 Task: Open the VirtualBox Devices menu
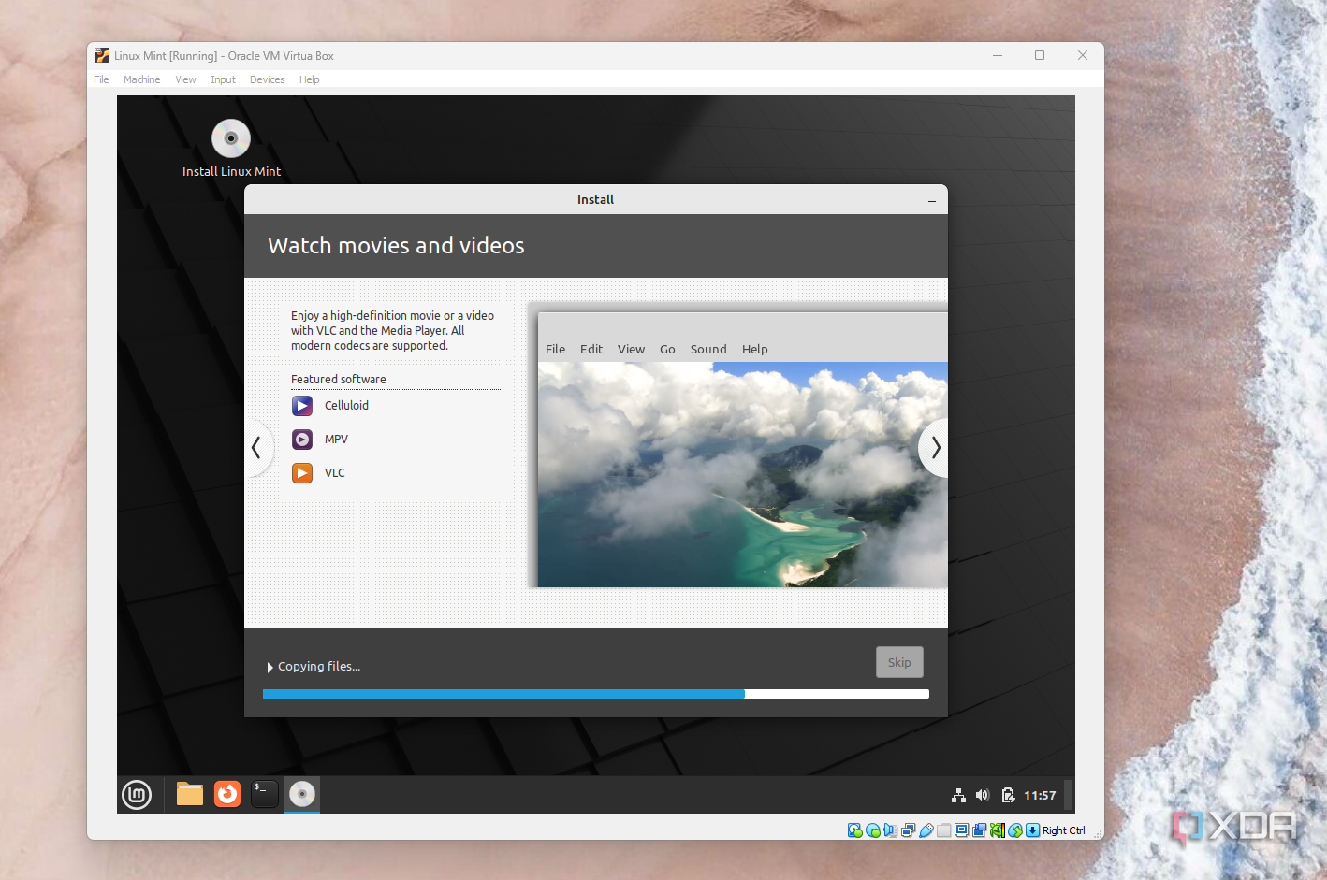(267, 79)
